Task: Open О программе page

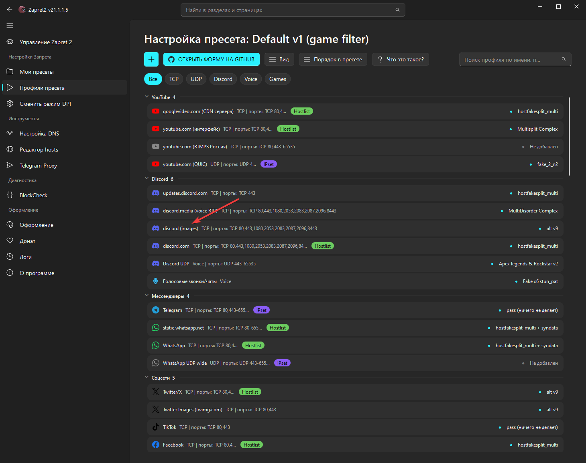Action: 65,273
